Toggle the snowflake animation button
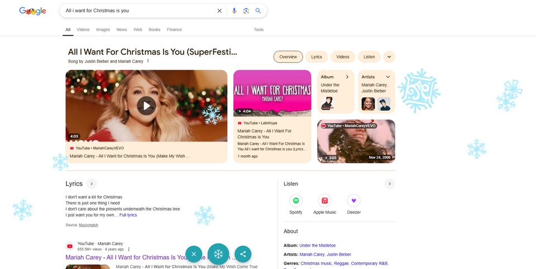Screen dimensions: 536x269 [x=218, y=254]
